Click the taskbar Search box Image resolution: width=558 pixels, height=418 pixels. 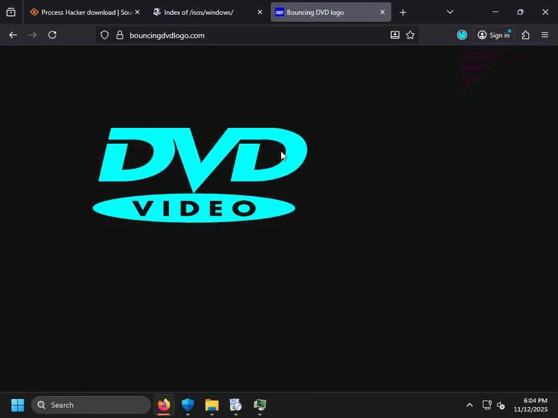(91, 405)
